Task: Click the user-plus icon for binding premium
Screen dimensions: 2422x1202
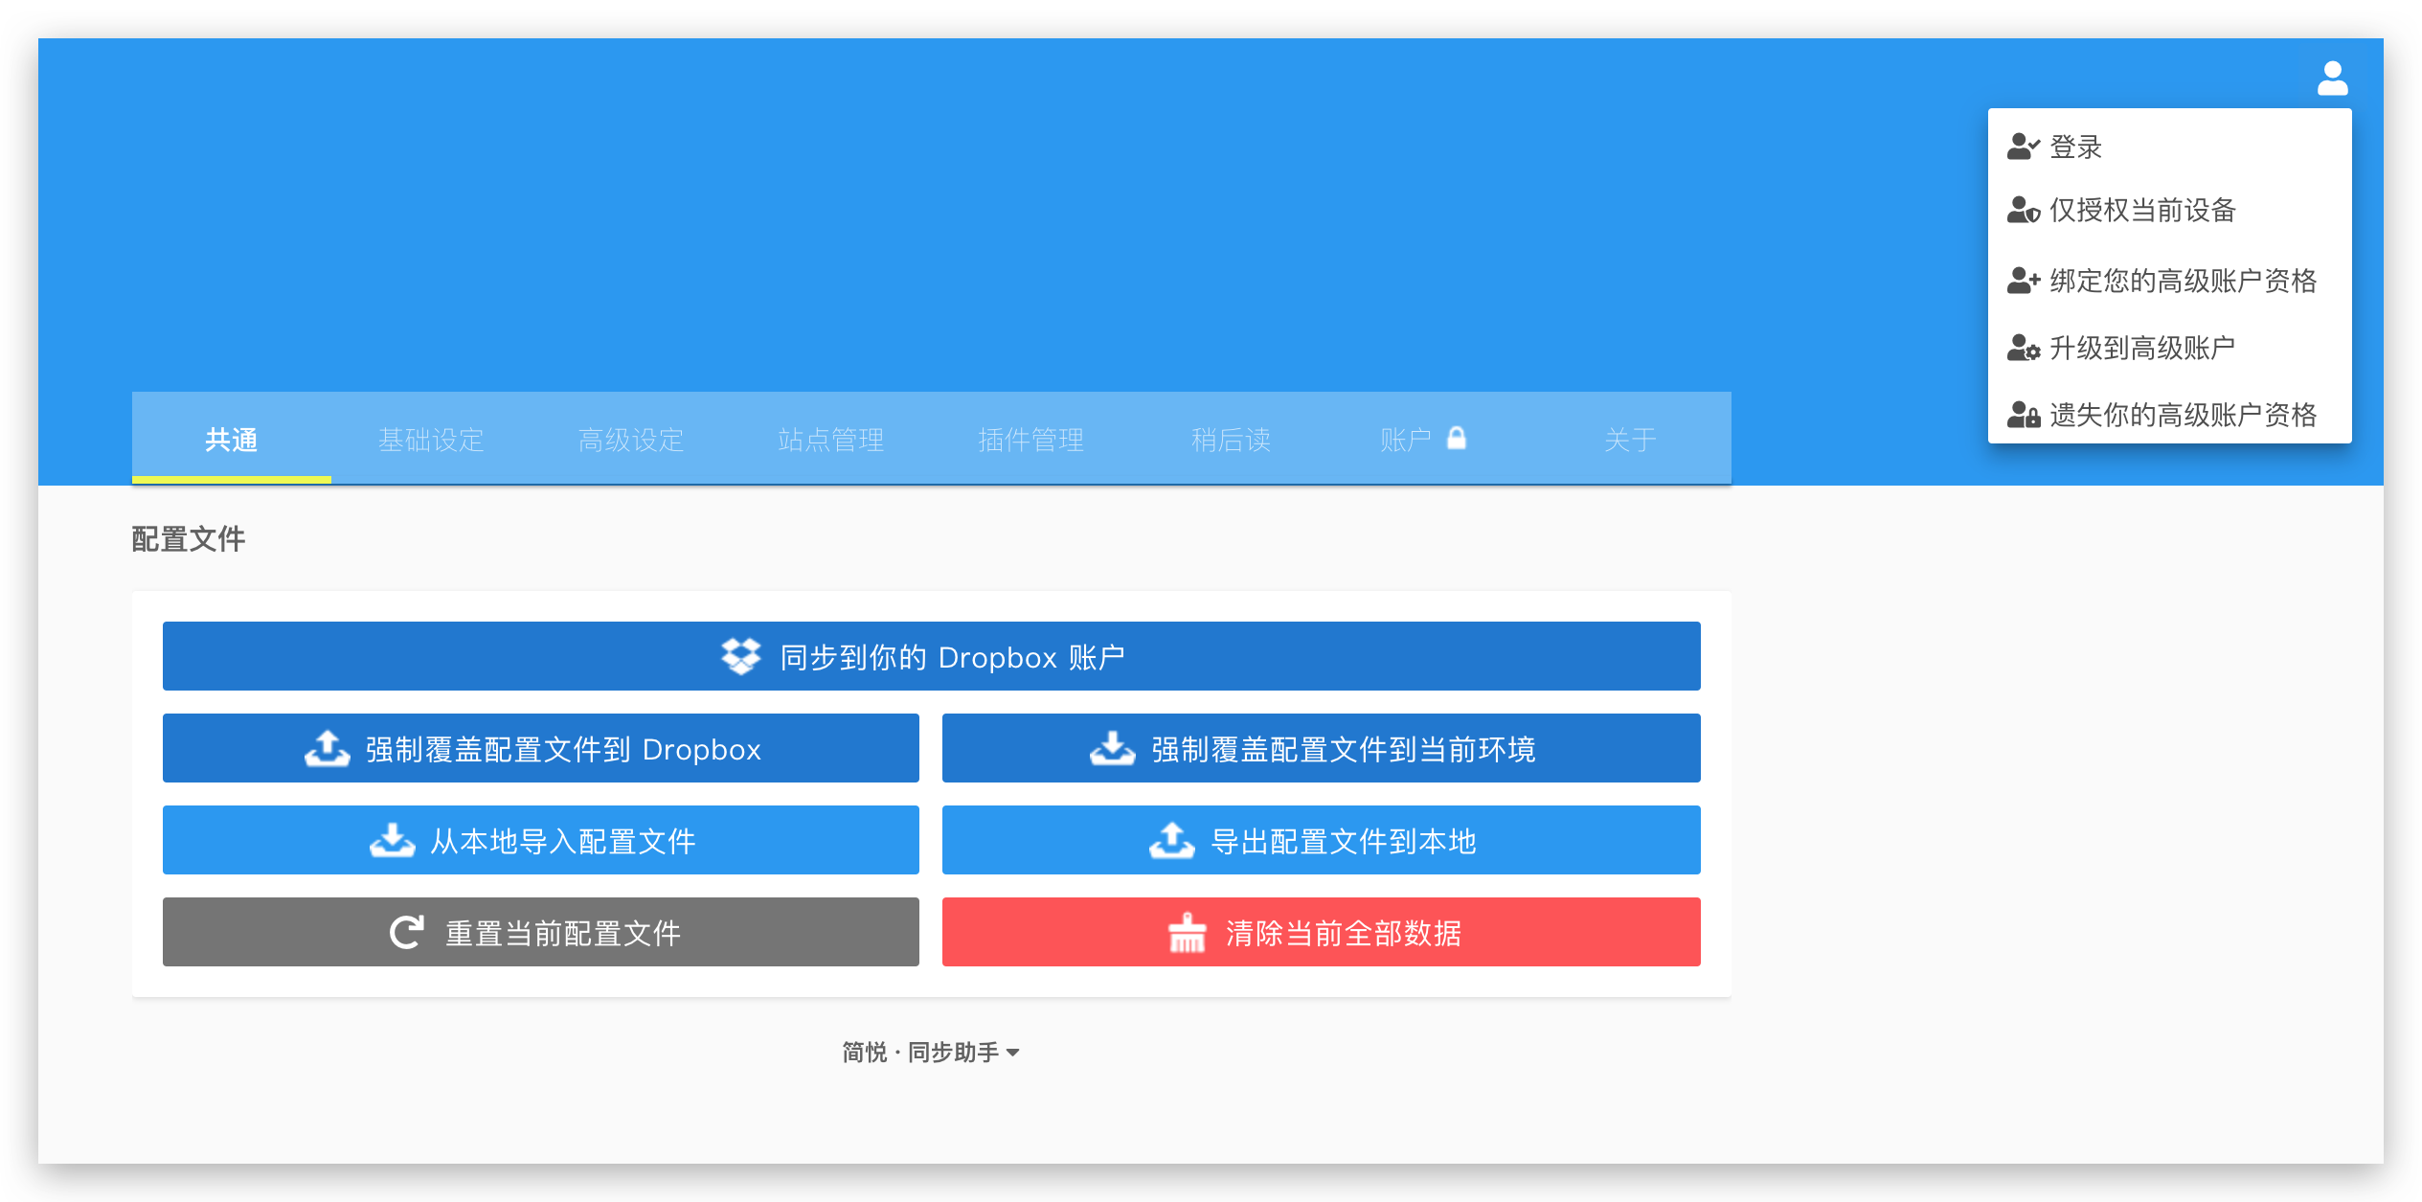Action: (x=2023, y=281)
